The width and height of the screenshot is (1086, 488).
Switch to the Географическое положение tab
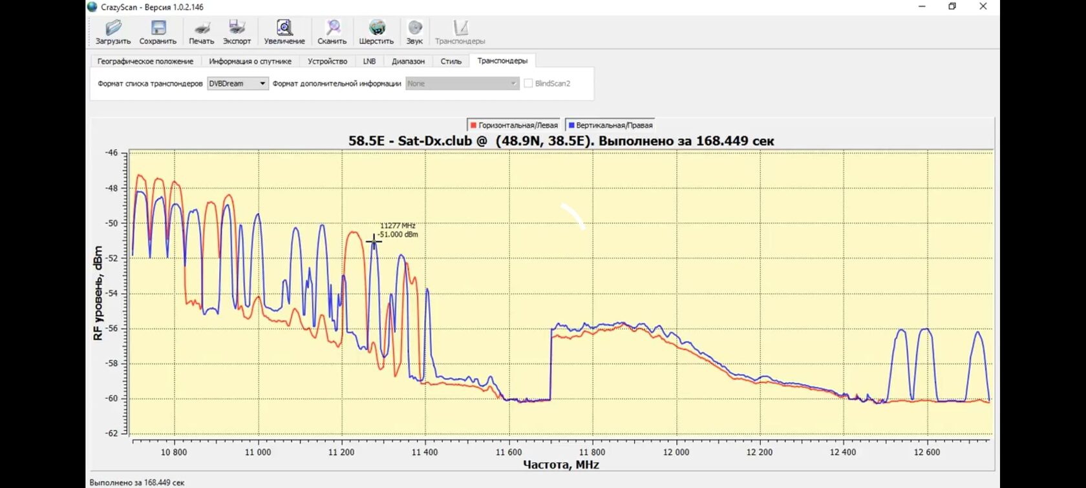point(145,61)
